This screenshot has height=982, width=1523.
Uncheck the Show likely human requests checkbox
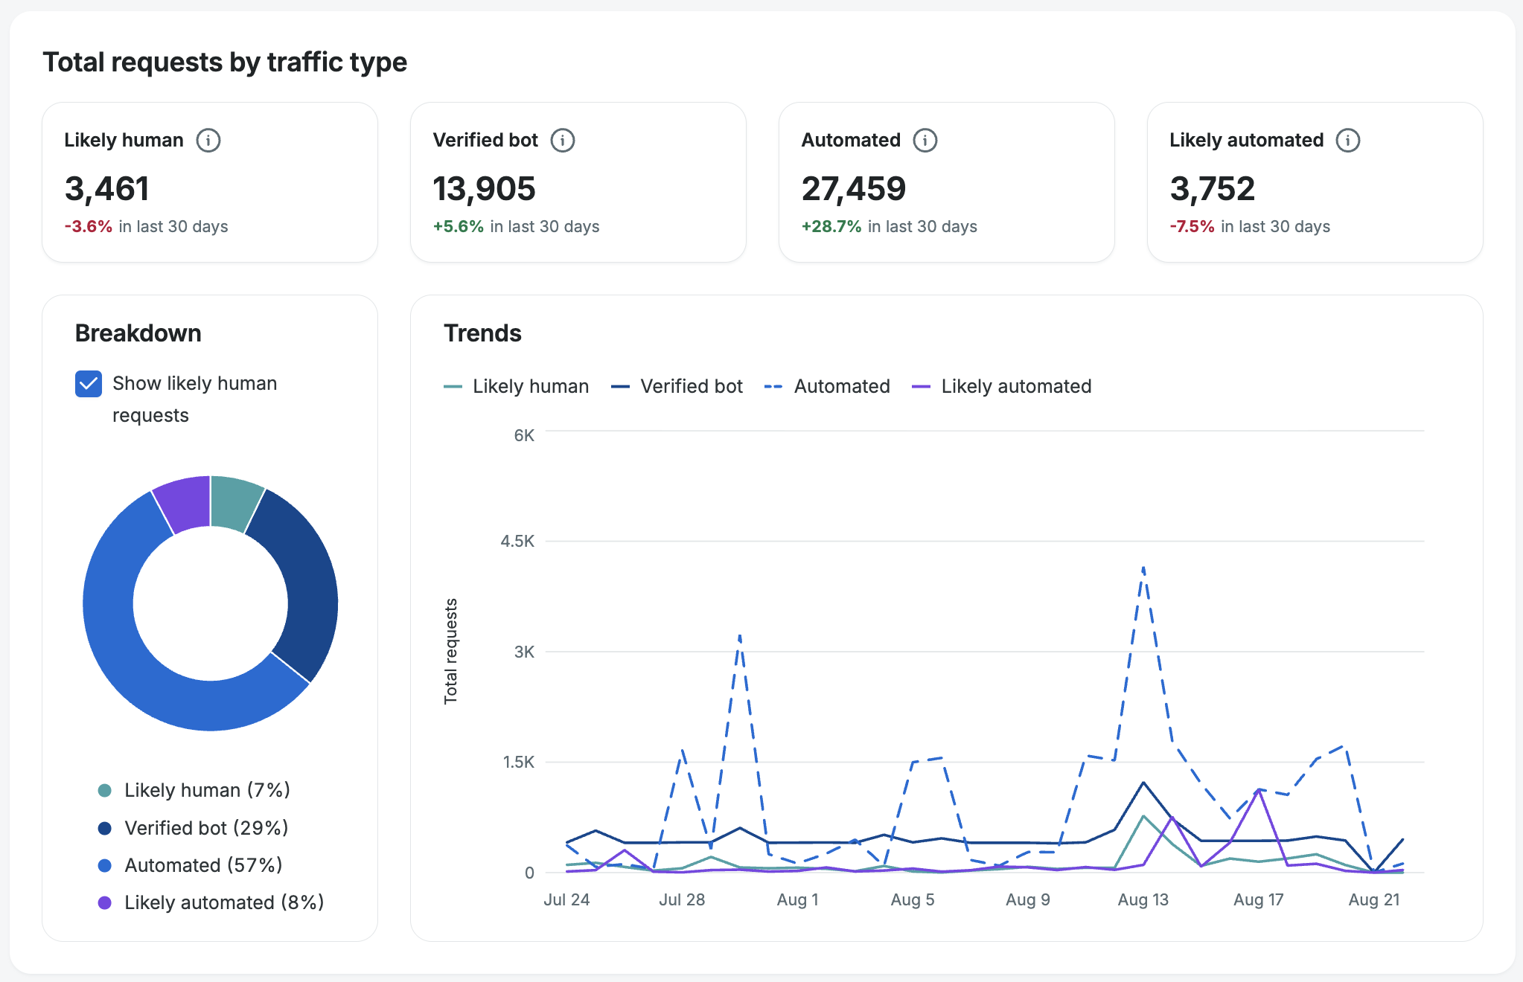(89, 384)
